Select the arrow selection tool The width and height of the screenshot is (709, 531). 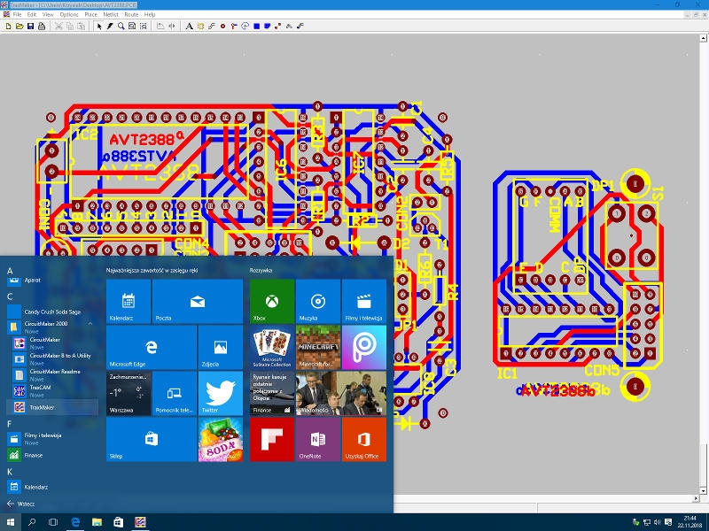pos(99,27)
